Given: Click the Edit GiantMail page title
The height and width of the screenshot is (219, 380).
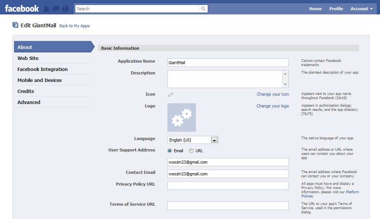Looking at the screenshot, I should [x=38, y=25].
